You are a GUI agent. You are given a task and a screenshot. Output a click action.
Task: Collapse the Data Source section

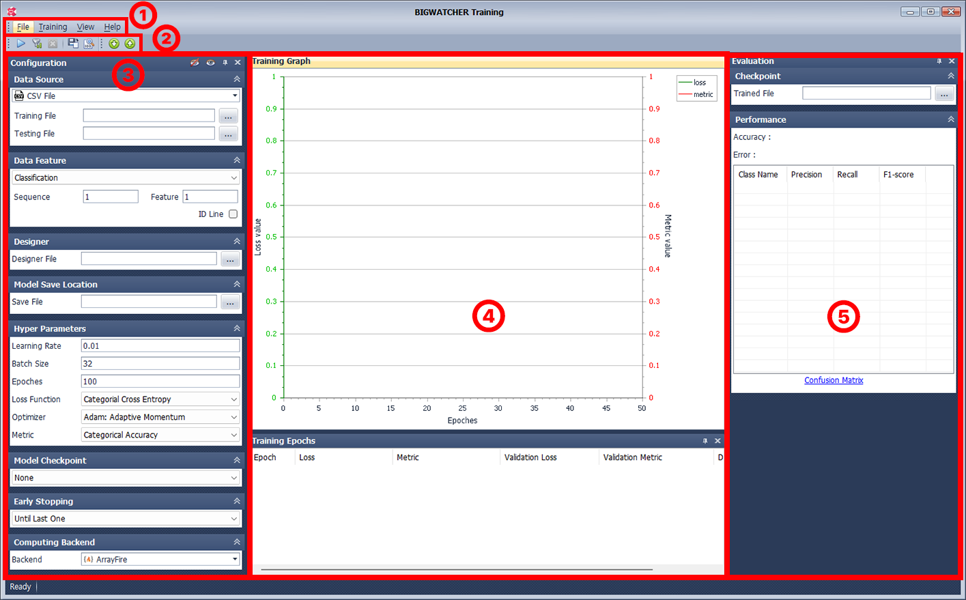tap(237, 79)
